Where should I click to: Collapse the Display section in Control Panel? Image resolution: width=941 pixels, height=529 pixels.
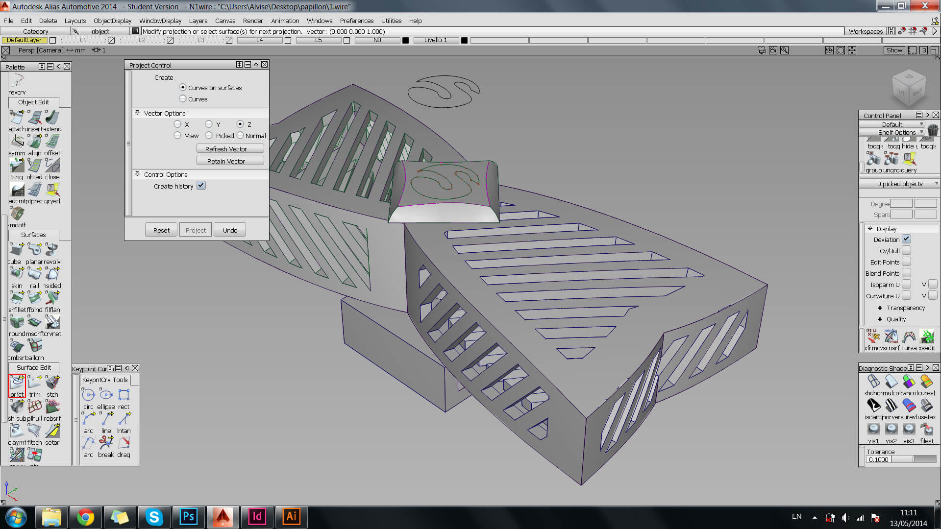(870, 228)
